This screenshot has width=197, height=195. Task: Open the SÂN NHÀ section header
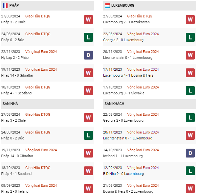10,104
